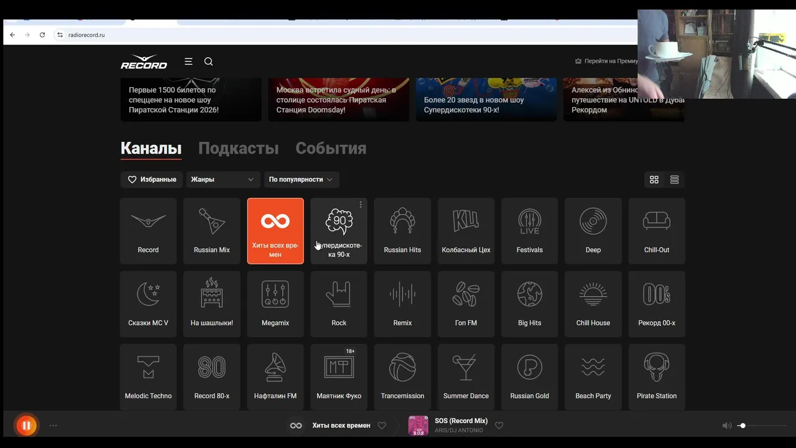Open the Megamix channel
This screenshot has width=796, height=448.
[x=275, y=304]
